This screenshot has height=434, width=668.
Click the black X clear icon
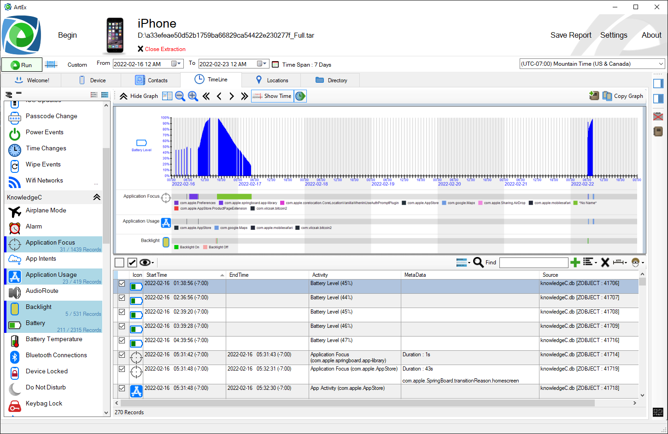(x=605, y=263)
